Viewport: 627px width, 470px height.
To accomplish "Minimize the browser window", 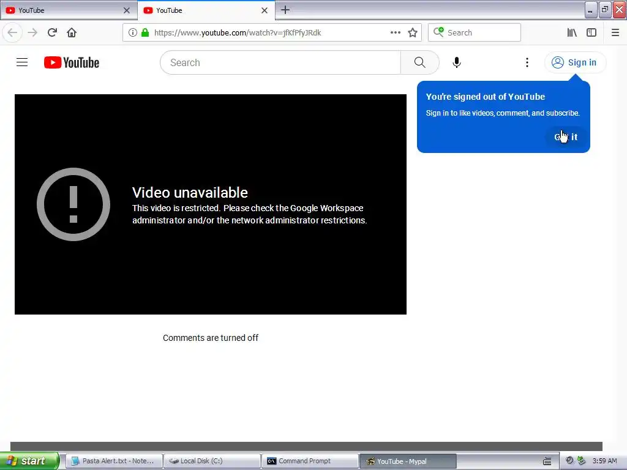I will pyautogui.click(x=591, y=10).
